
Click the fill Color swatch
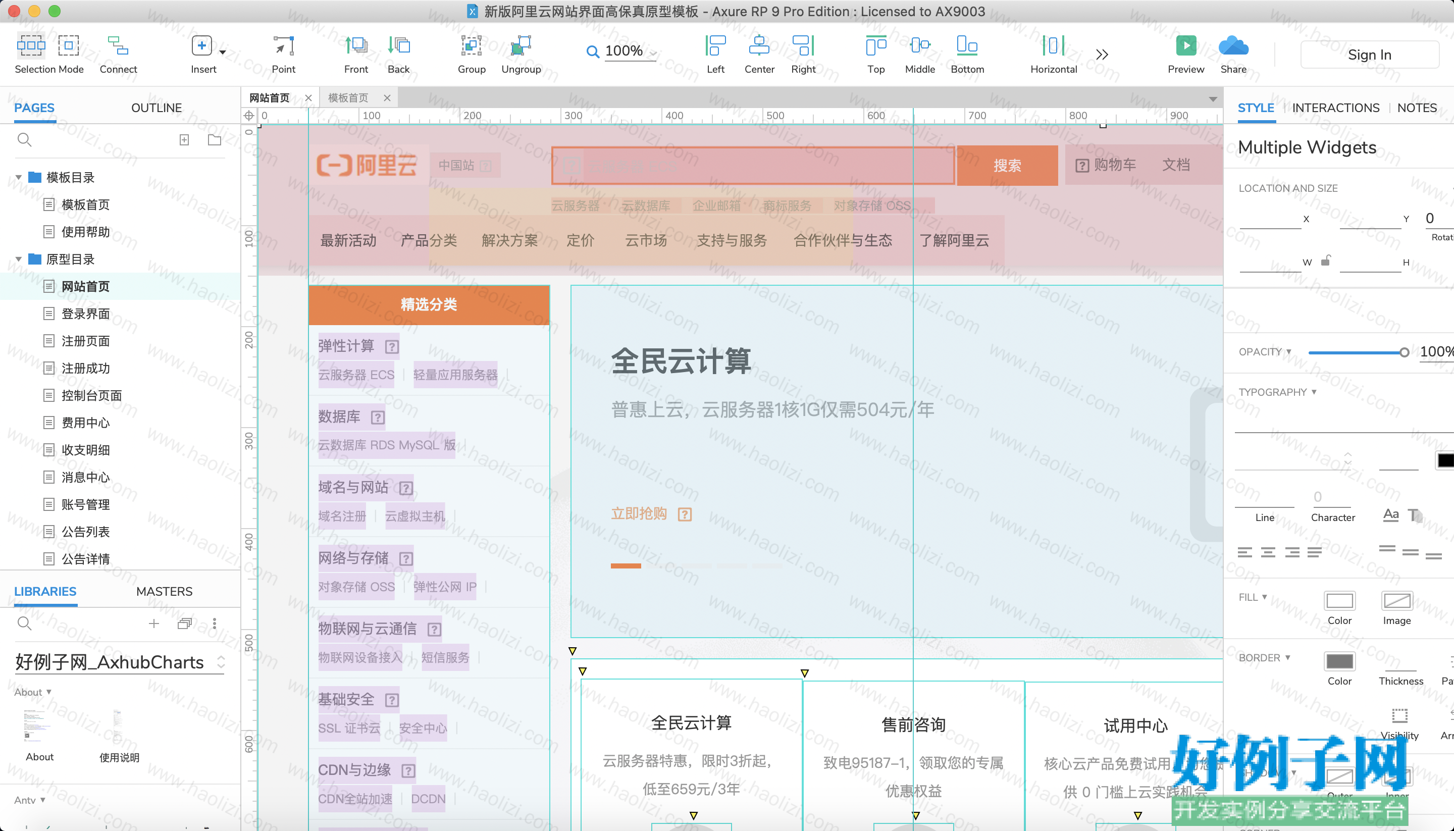coord(1339,600)
